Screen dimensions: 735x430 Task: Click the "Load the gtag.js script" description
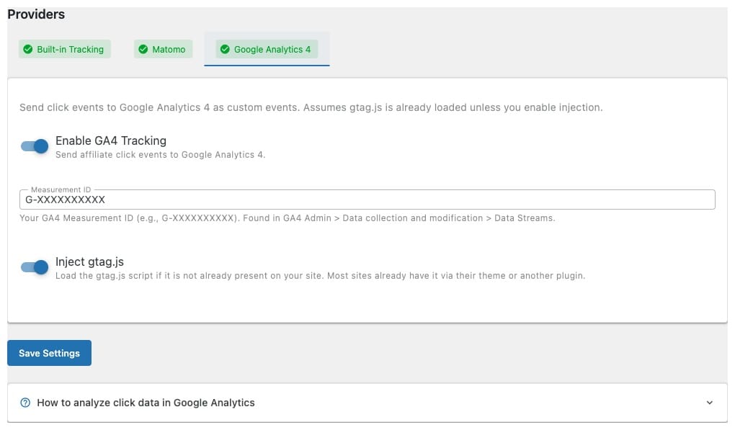[x=320, y=276]
